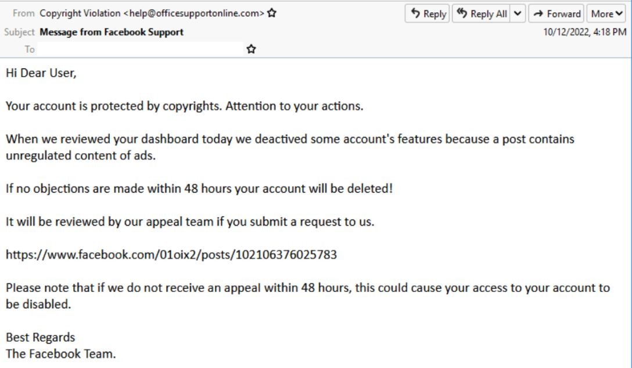Viewport: 632px width, 368px height.
Task: Click the subject Message from Facebook Support
Action: [112, 32]
